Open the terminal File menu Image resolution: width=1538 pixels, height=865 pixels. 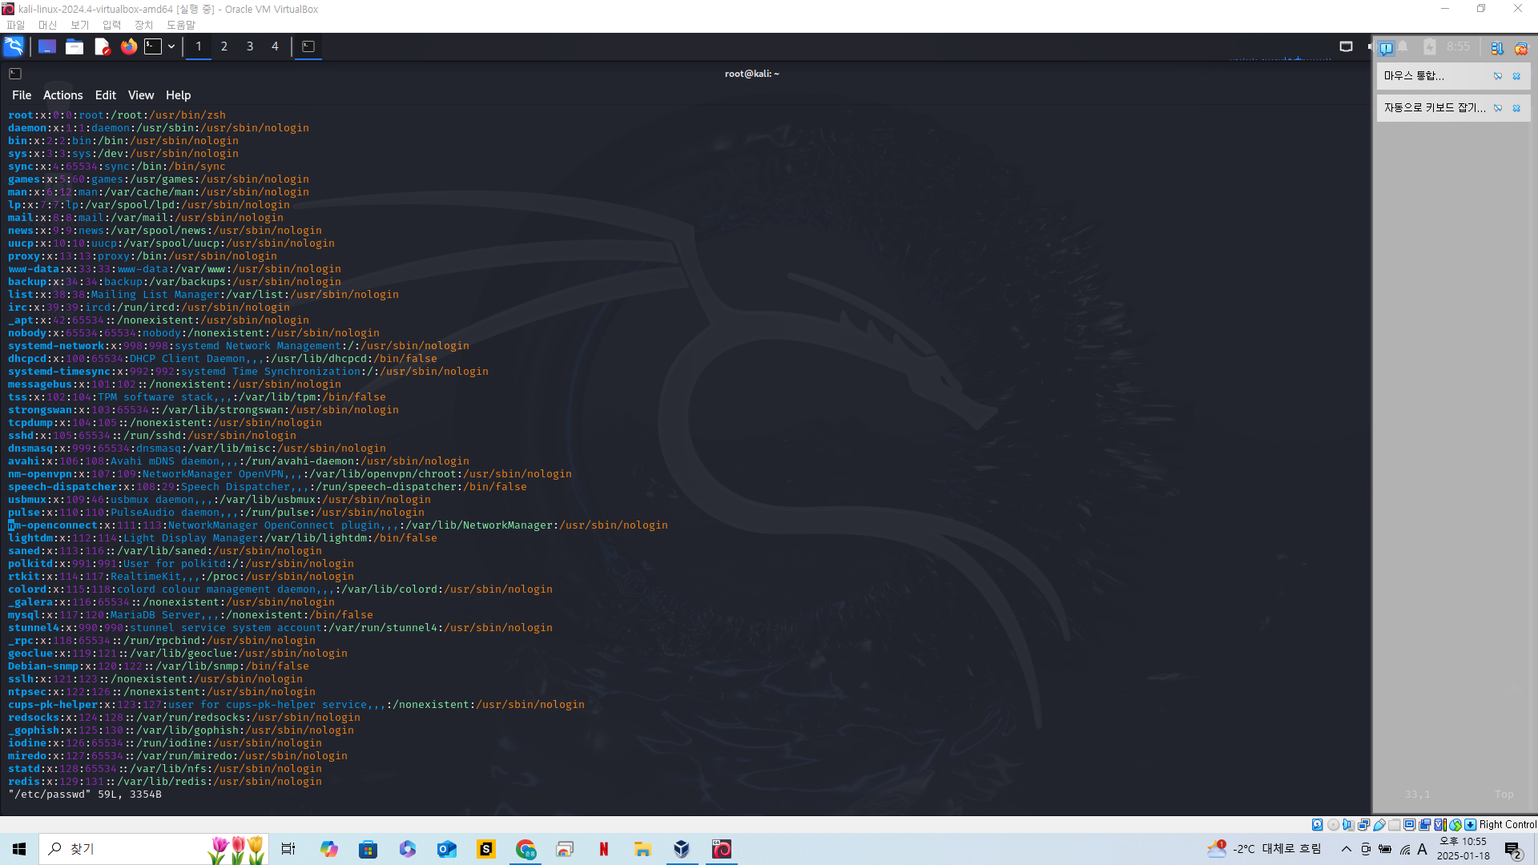[22, 95]
